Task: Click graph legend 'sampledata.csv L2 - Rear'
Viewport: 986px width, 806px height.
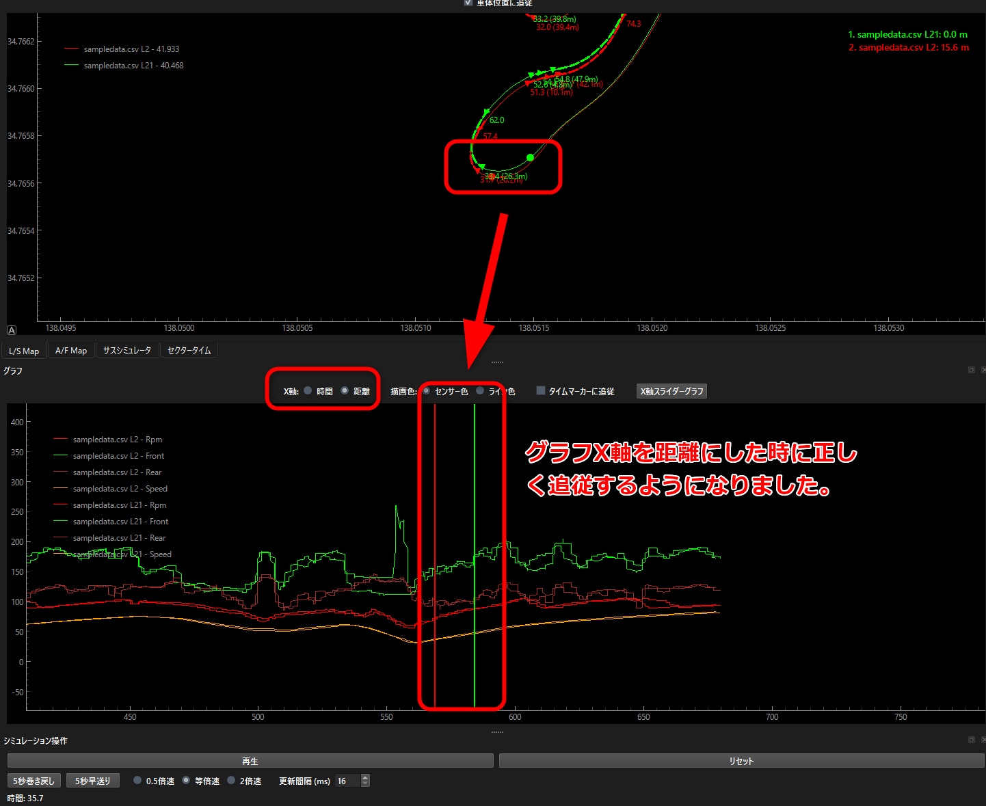Action: 107,472
